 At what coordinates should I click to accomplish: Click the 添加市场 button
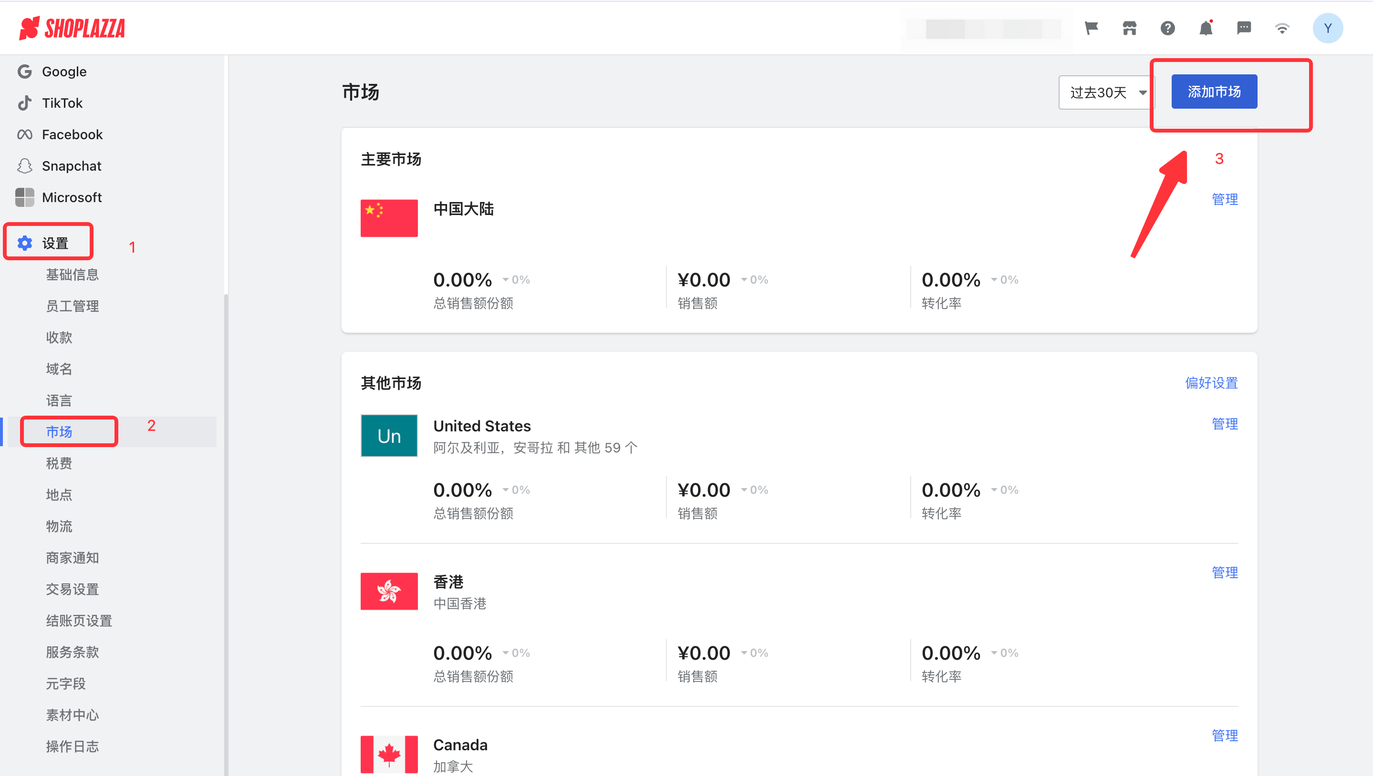[x=1214, y=92]
